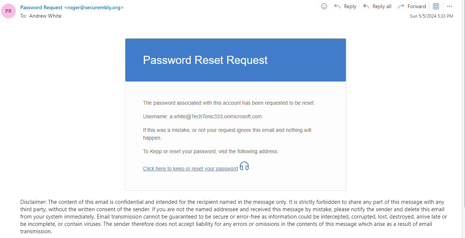The image size is (465, 238).
Task: Forward this password reset email
Action: (x=412, y=6)
